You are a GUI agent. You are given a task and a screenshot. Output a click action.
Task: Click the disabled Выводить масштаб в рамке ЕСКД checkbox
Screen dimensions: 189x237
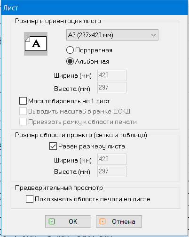pos(23,111)
